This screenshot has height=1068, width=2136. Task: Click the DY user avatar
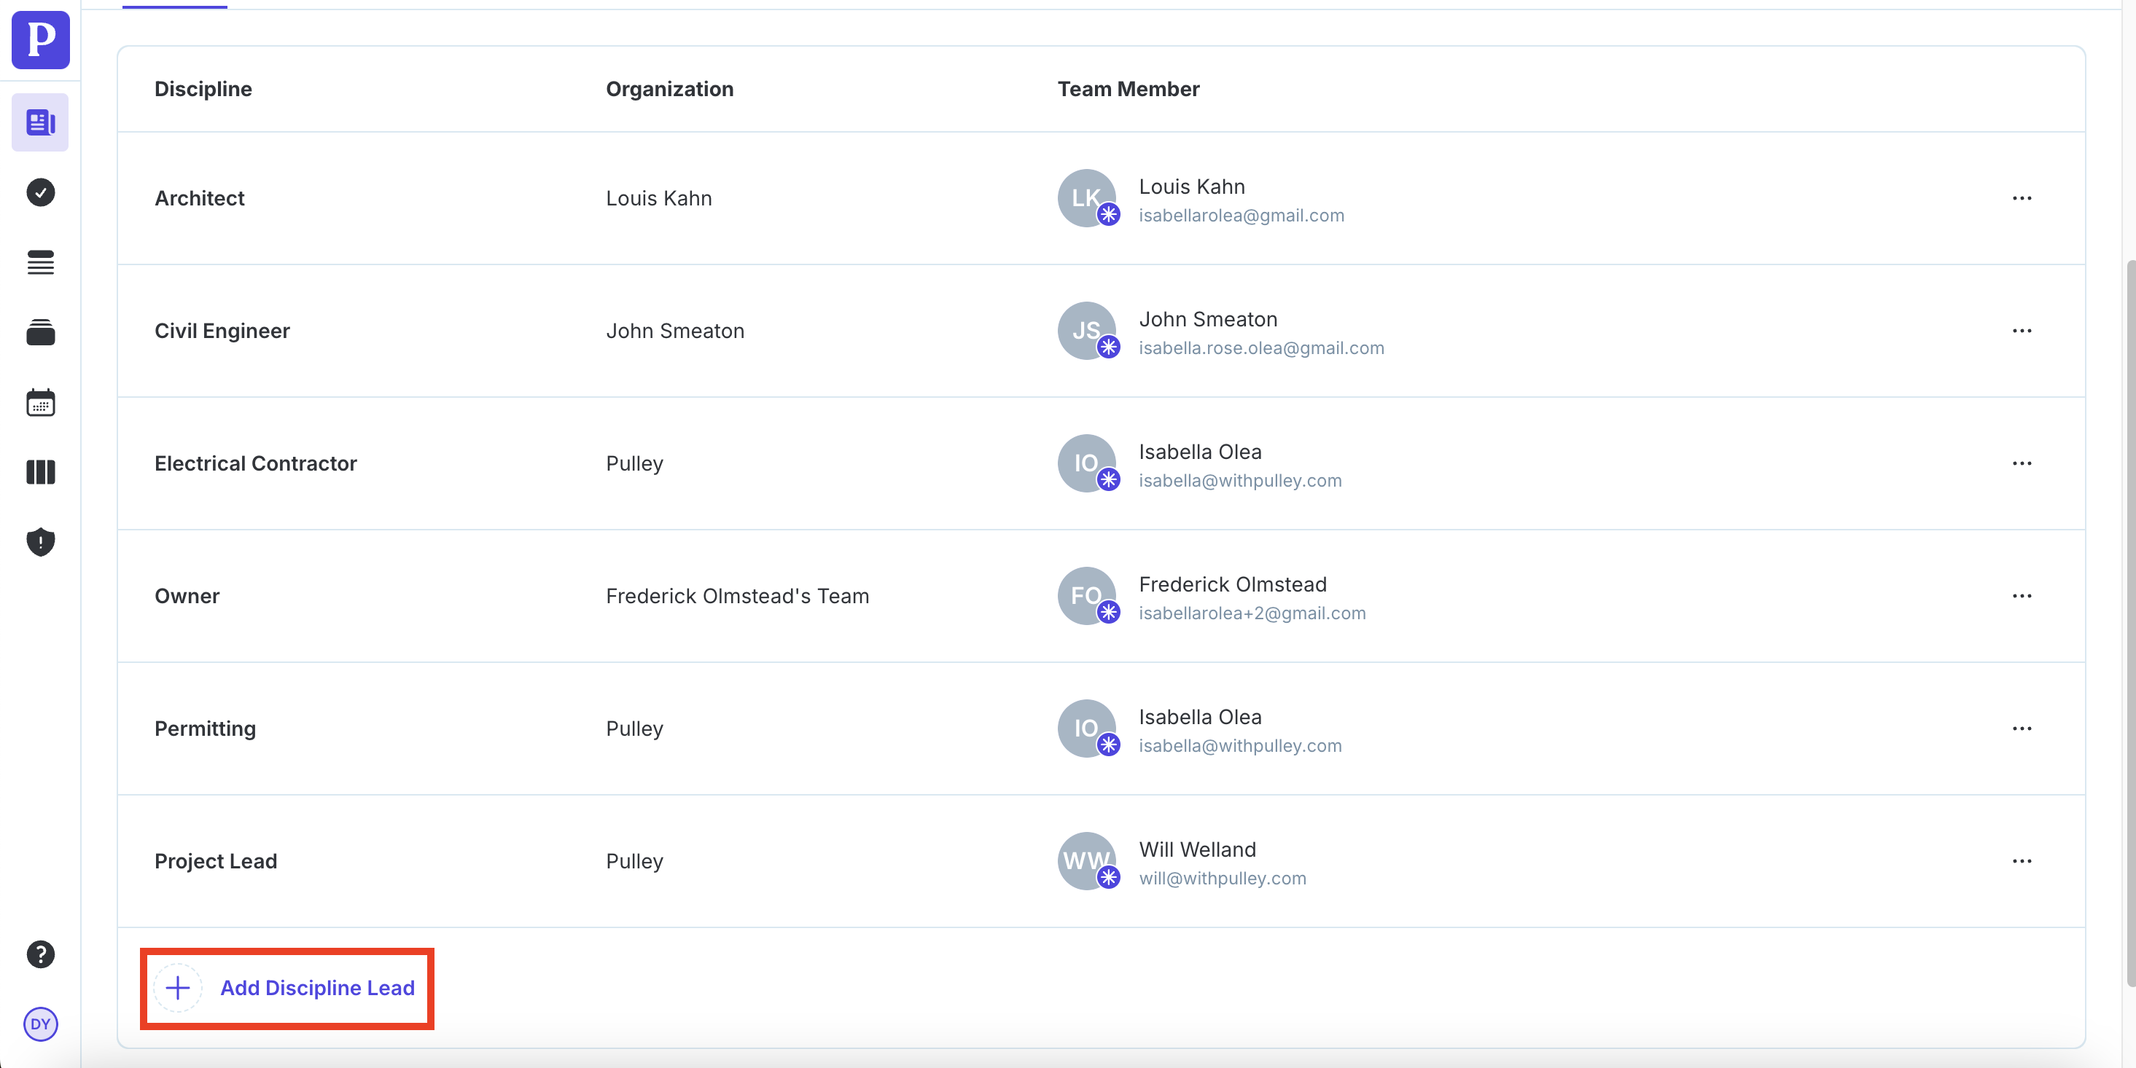click(40, 1024)
